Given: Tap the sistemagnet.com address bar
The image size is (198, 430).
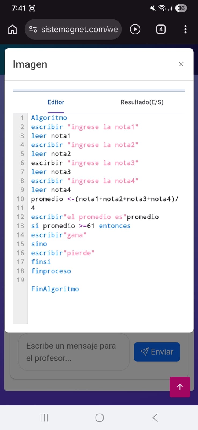Looking at the screenshot, I should 79,29.
